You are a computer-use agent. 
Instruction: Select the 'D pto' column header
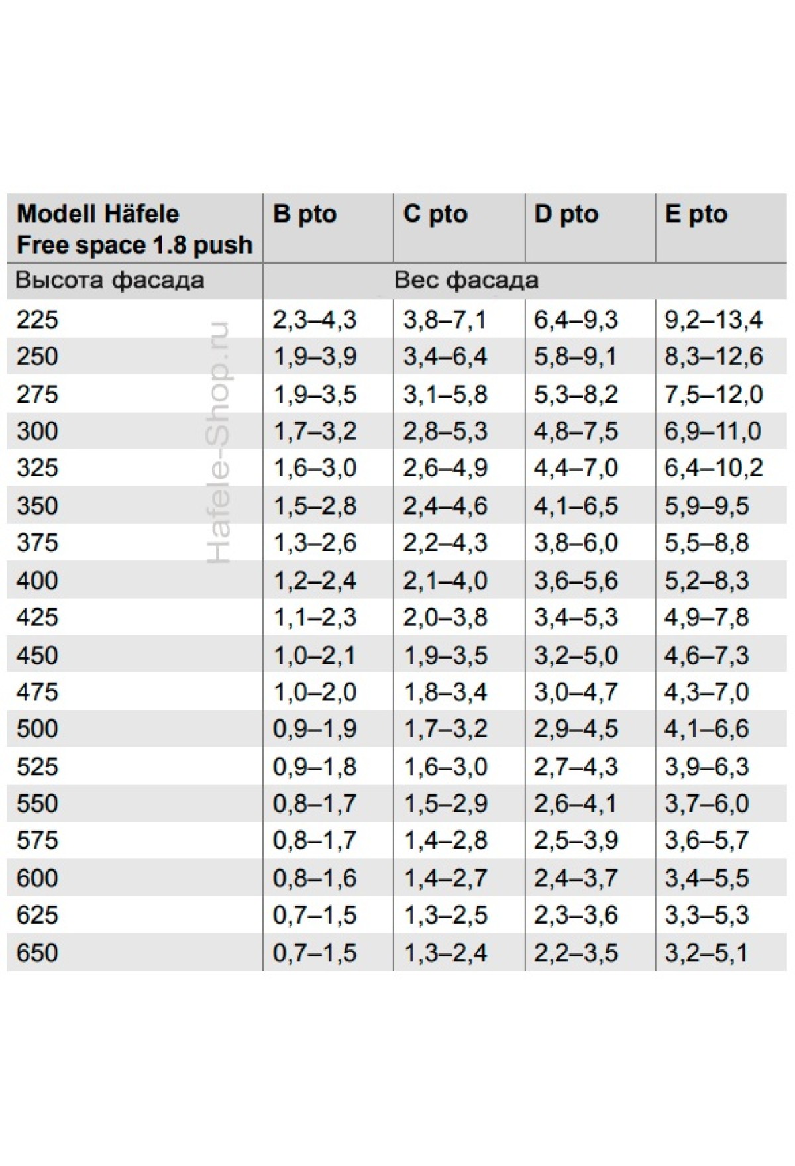tap(566, 215)
